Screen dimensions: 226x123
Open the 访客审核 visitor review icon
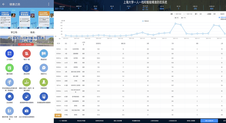click(44, 82)
